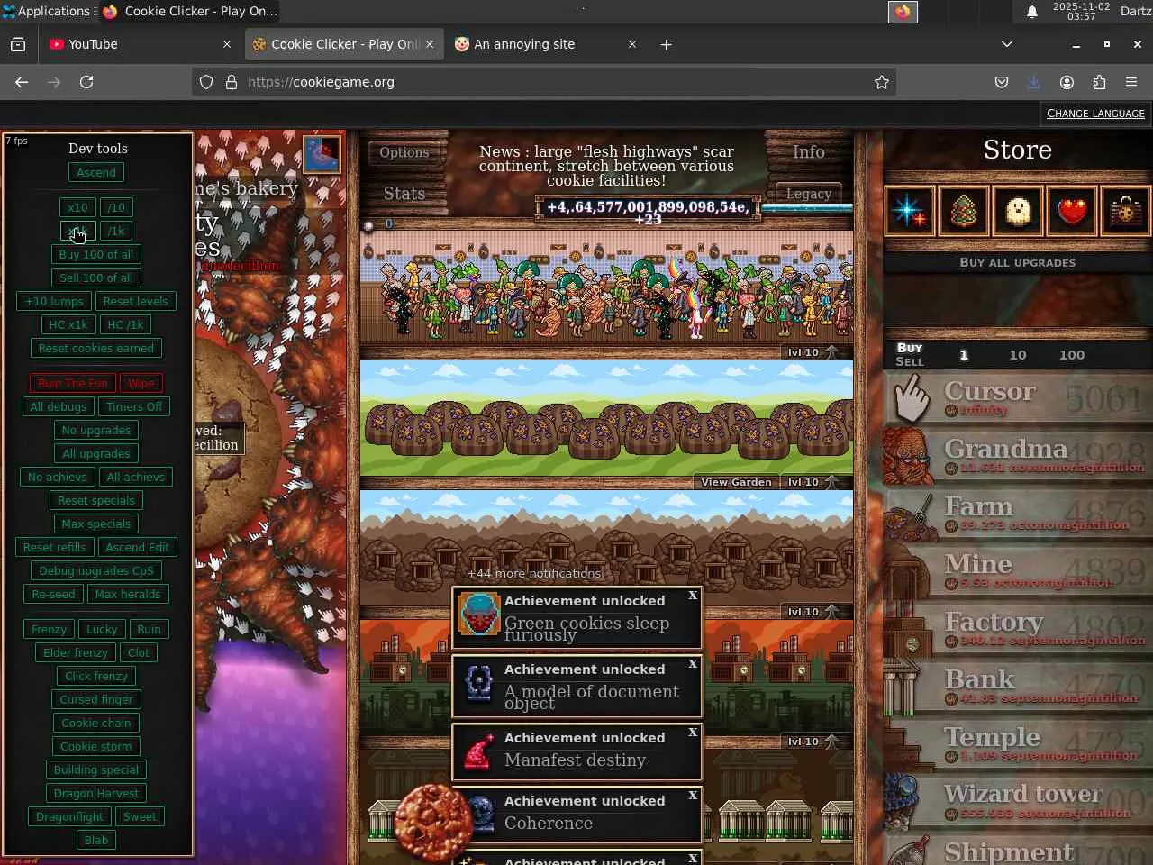Screen dimensions: 1153x865
Task: Open the Info menu
Action: click(809, 152)
